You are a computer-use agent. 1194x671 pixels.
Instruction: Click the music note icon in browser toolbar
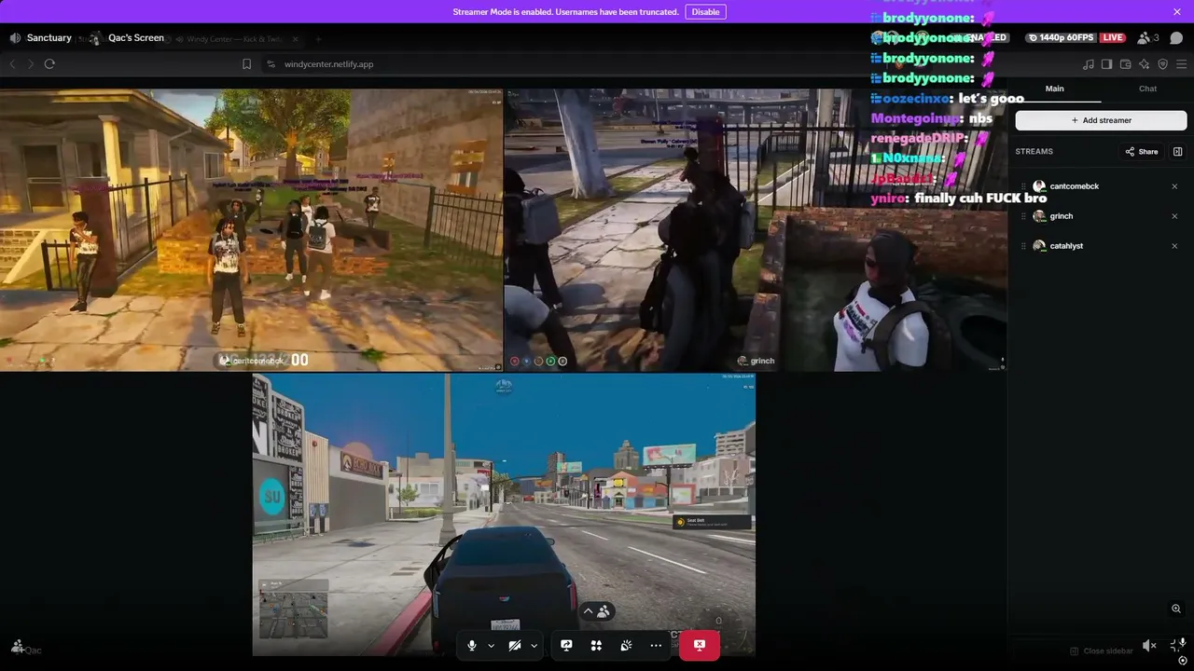click(x=1089, y=64)
